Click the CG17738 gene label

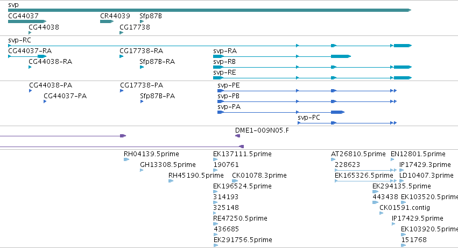coord(135,27)
